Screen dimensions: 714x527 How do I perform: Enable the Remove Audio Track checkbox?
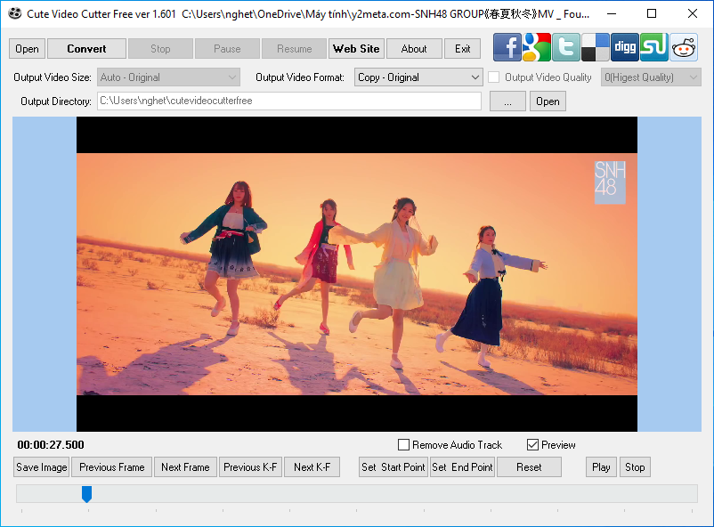click(x=403, y=444)
